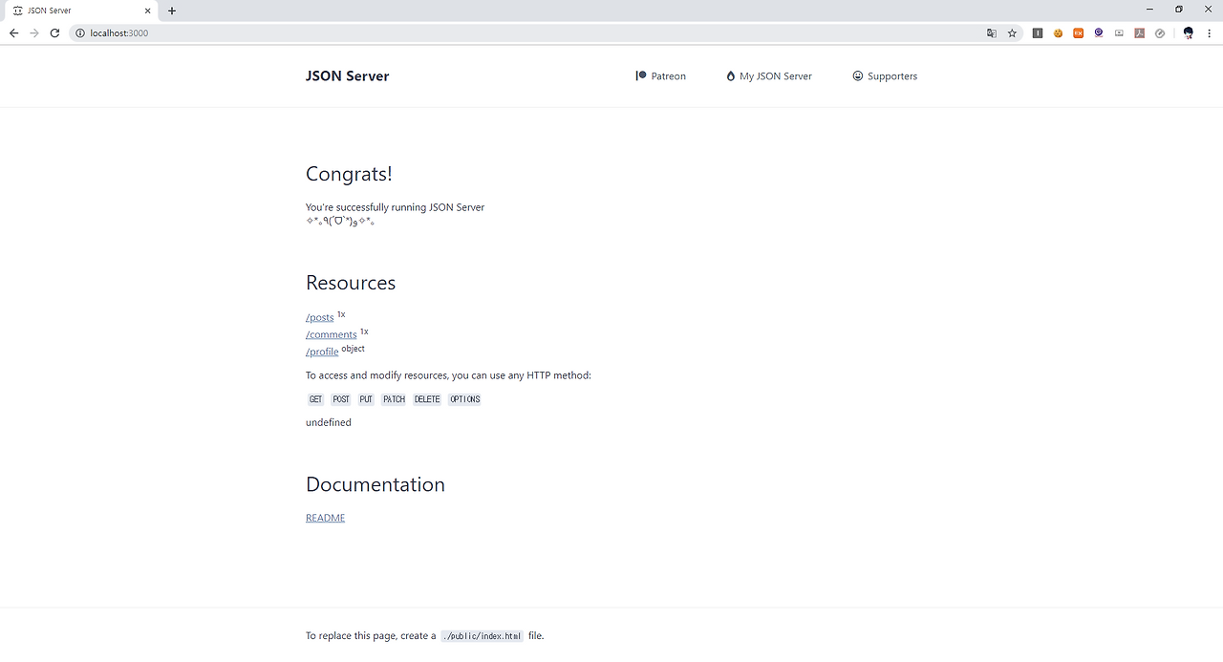Open the purple circular extension icon
Image resolution: width=1223 pixels, height=662 pixels.
click(x=1099, y=32)
